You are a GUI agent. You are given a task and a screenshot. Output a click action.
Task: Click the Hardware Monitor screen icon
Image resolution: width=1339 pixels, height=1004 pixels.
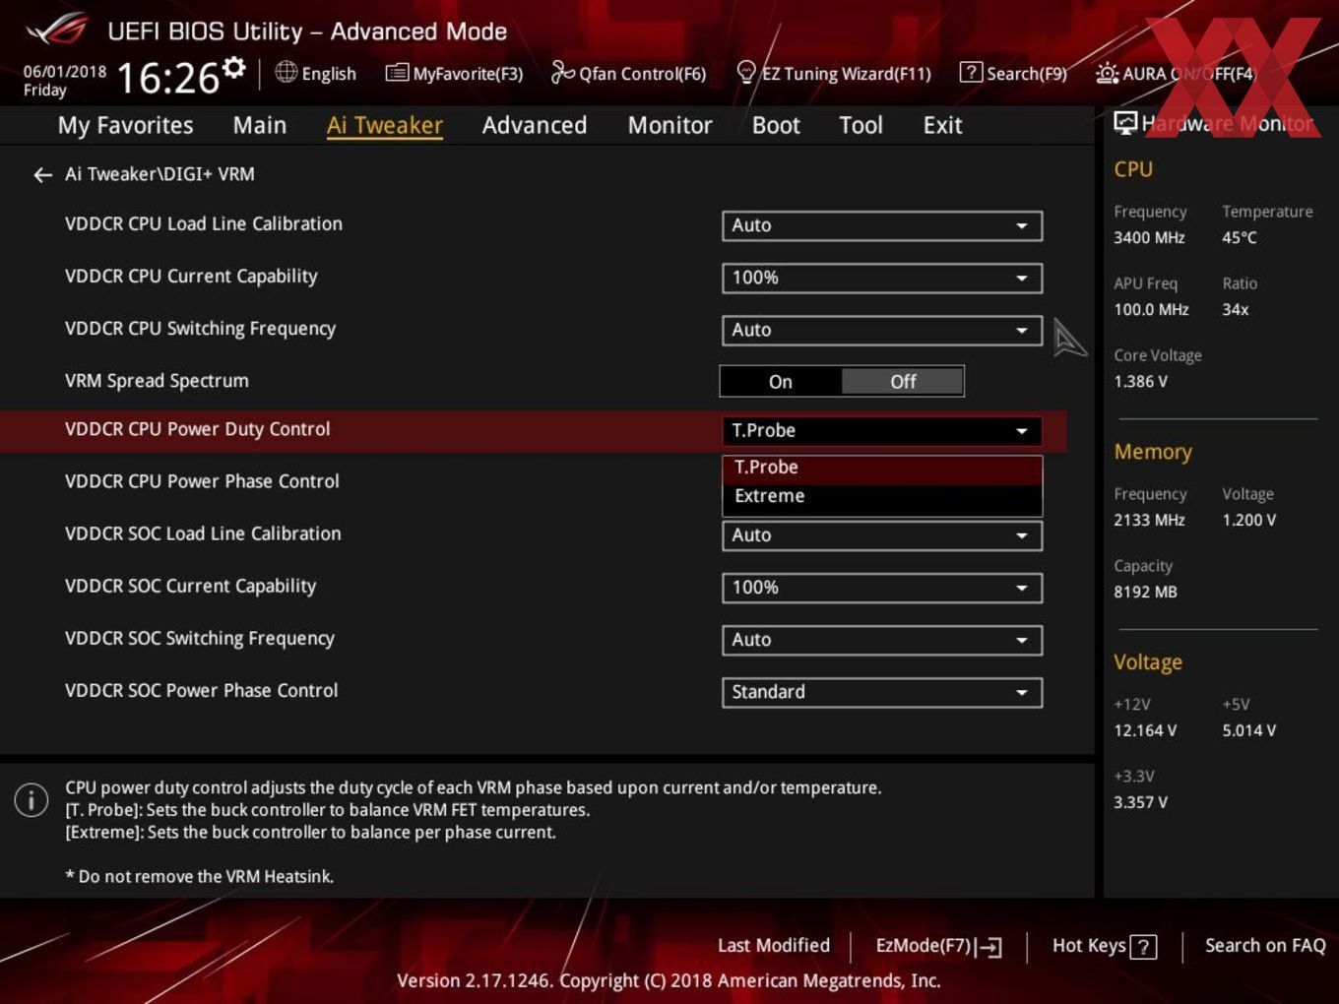click(x=1124, y=123)
